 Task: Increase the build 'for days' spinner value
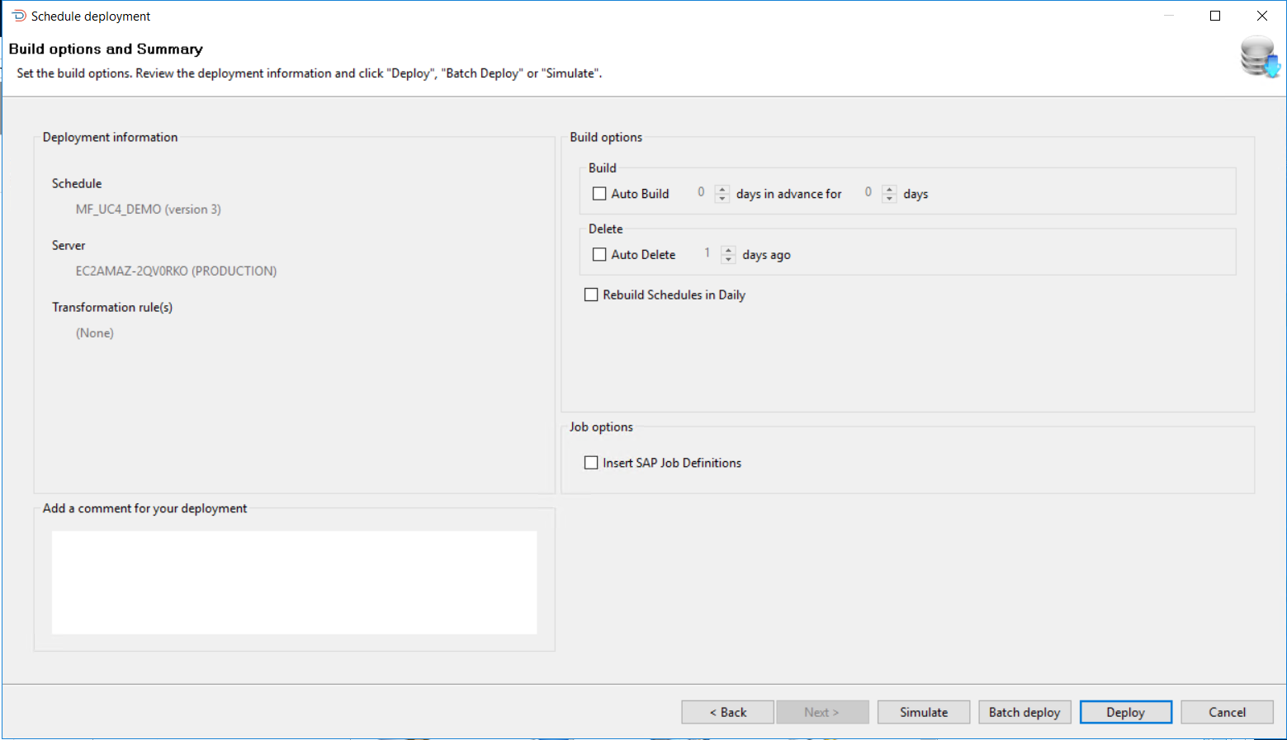pos(889,189)
